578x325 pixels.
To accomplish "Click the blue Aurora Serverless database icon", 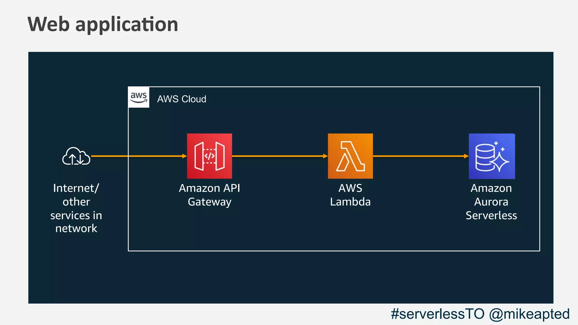I will coord(492,156).
